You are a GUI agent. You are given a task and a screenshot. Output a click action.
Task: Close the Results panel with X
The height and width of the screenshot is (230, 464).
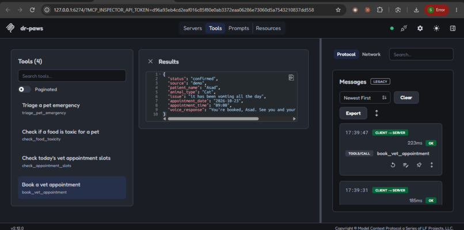pos(150,61)
